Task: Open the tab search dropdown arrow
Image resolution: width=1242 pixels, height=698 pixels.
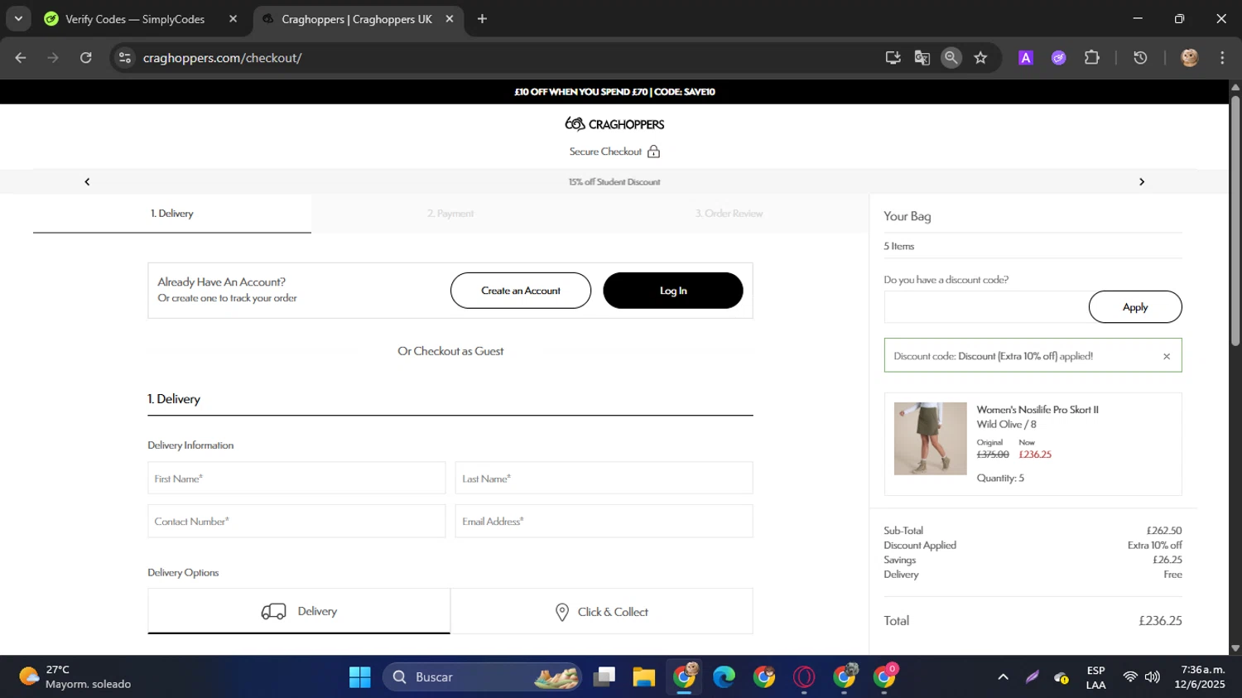Action: 18,18
